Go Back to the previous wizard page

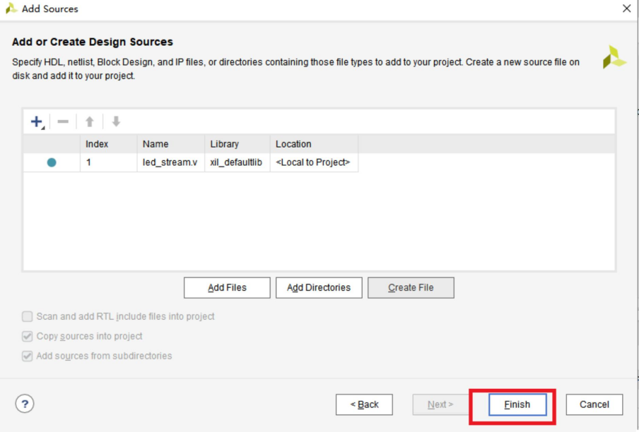(364, 404)
